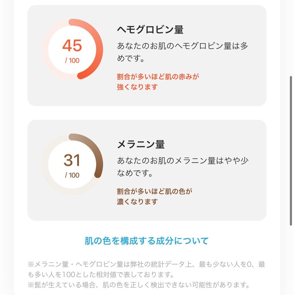Click the footnote about relative statistical values
294x295 pixels.
[146, 269]
